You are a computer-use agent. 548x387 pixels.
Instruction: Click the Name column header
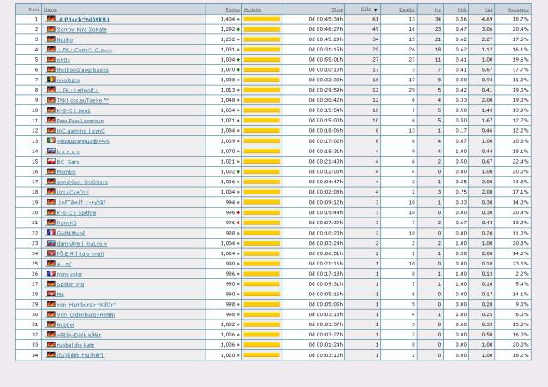pyautogui.click(x=50, y=9)
